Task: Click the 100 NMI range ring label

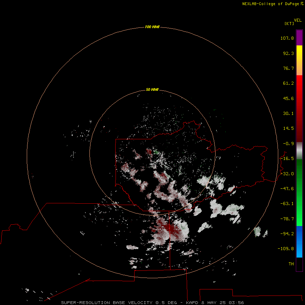Action: pyautogui.click(x=152, y=27)
